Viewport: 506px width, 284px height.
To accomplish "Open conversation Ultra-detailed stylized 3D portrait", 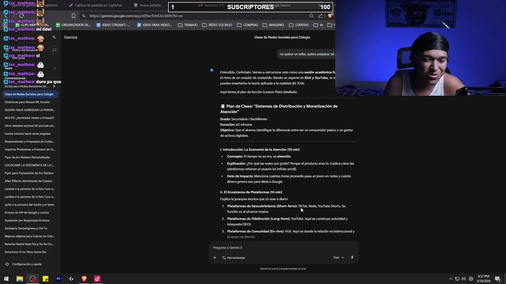I will tap(30, 126).
